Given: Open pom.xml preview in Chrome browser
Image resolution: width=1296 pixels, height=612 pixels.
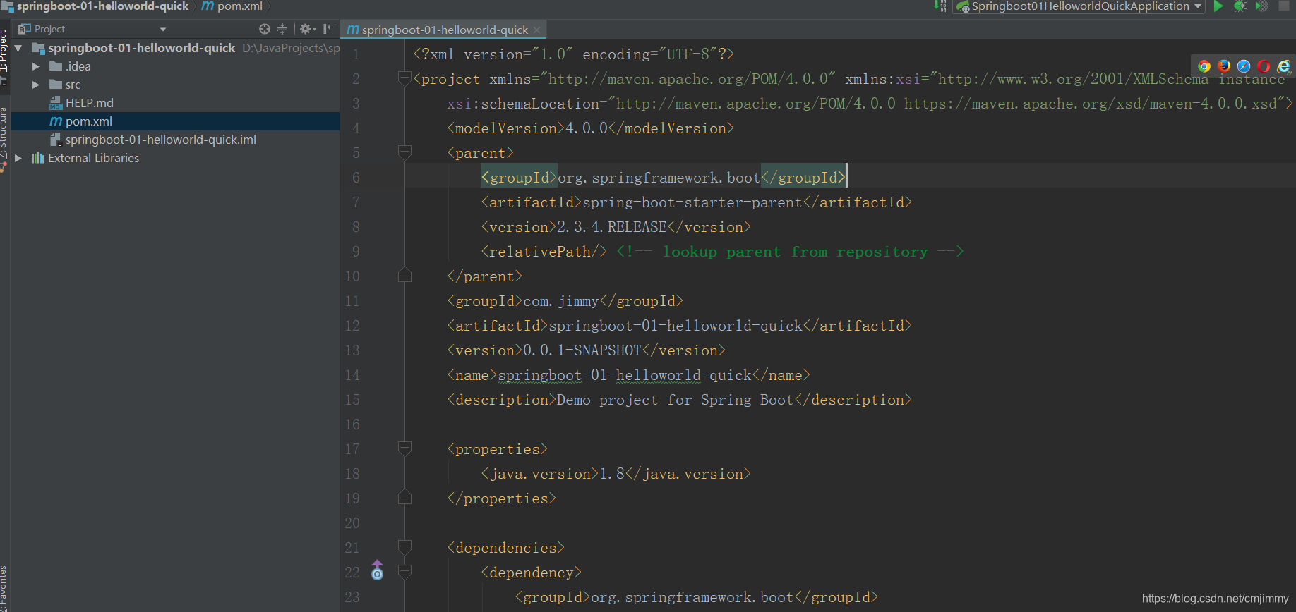Looking at the screenshot, I should (1204, 66).
